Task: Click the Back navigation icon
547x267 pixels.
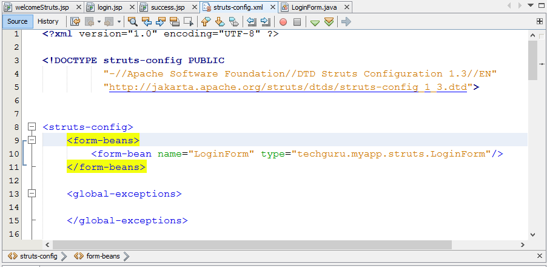Action: point(90,22)
